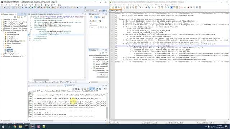Screen dimensions: 230x129
Task: Click Undo icon in Notepad++ toolbar
Action: coord(140,8)
